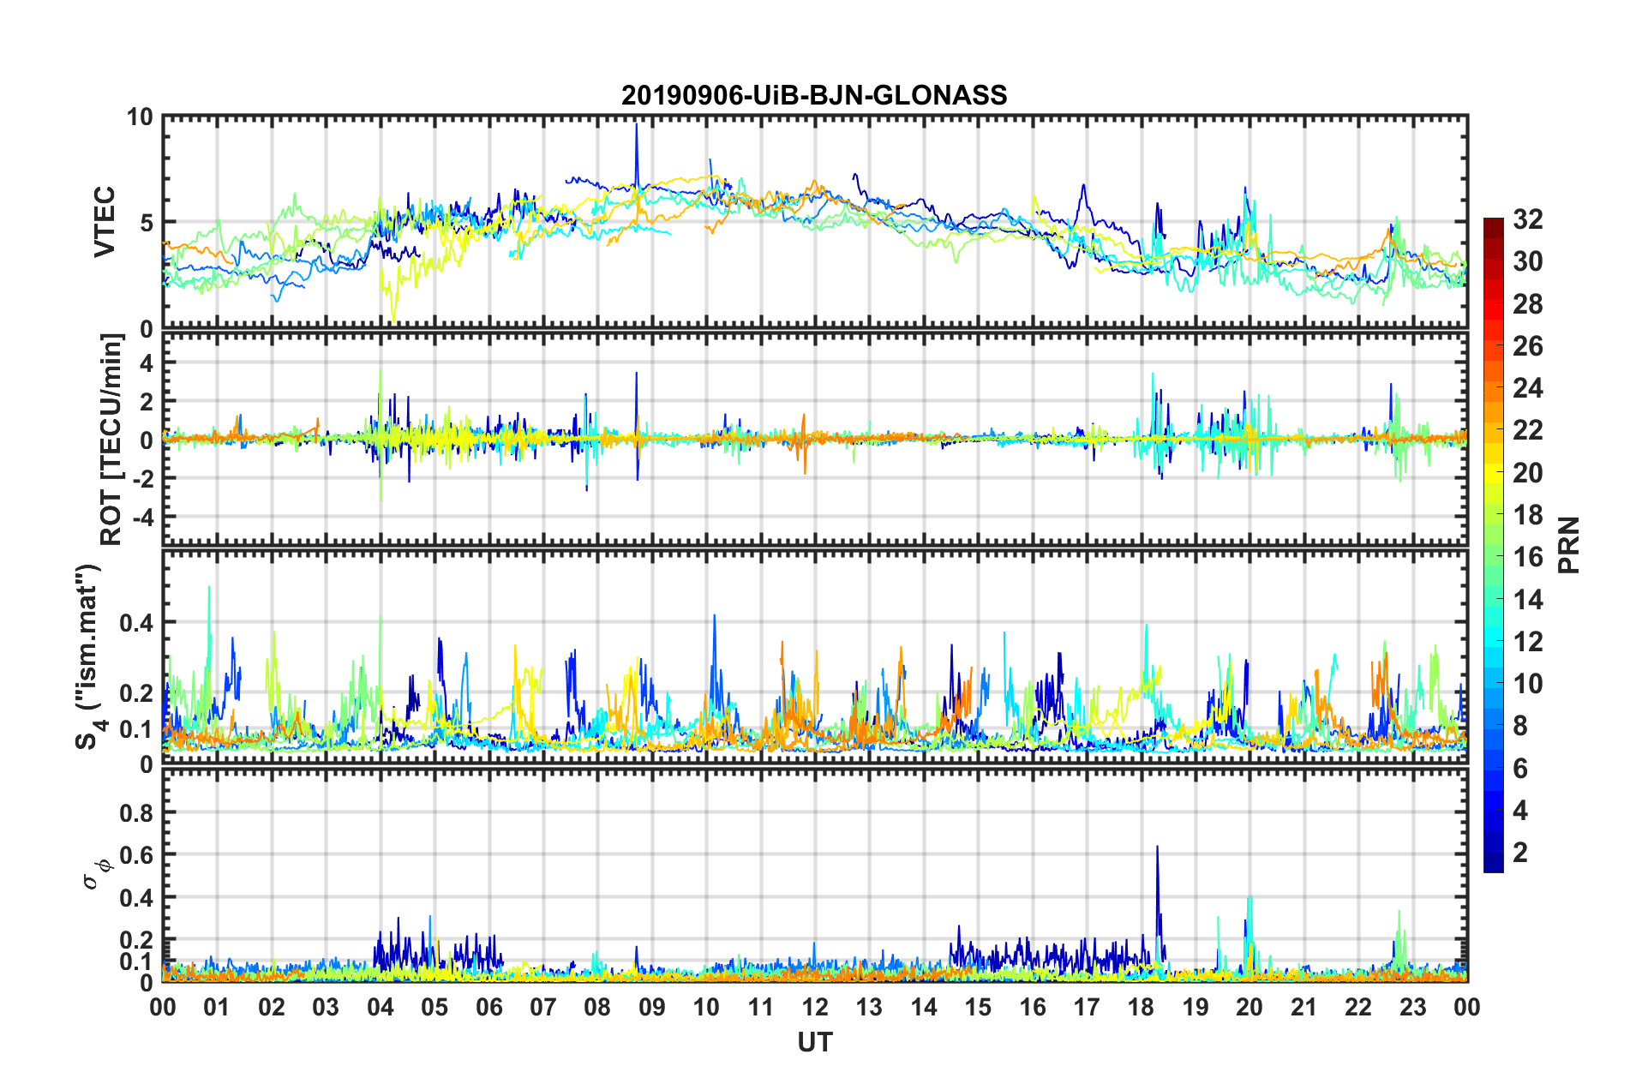Click colorbar tick label 4
Viewport: 1630px width, 1090px height.
(x=1520, y=811)
